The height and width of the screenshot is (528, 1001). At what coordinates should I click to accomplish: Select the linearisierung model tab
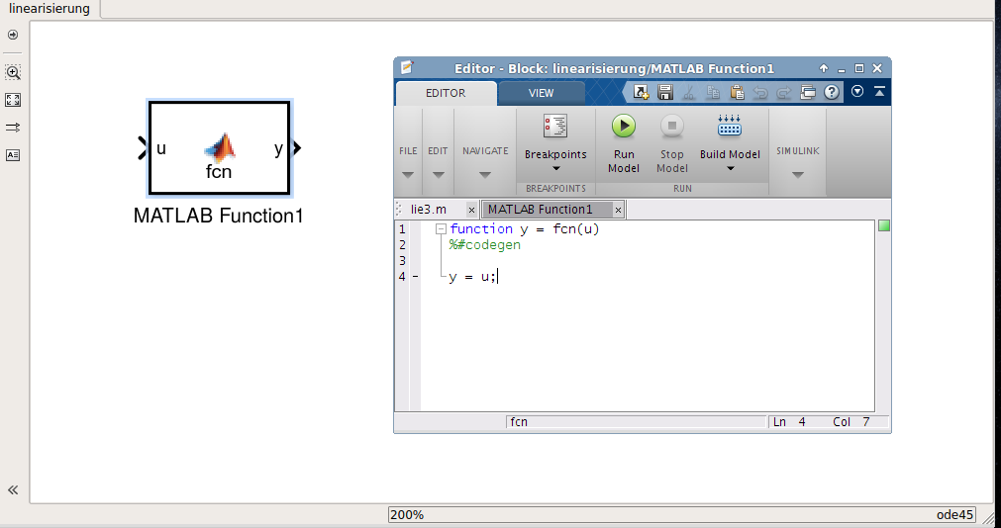click(x=50, y=9)
